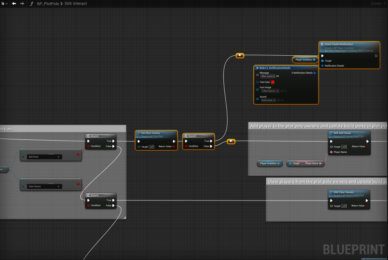This screenshot has width=388, height=260.
Task: Open the Add Owner enum dropdown
Action: point(44,157)
